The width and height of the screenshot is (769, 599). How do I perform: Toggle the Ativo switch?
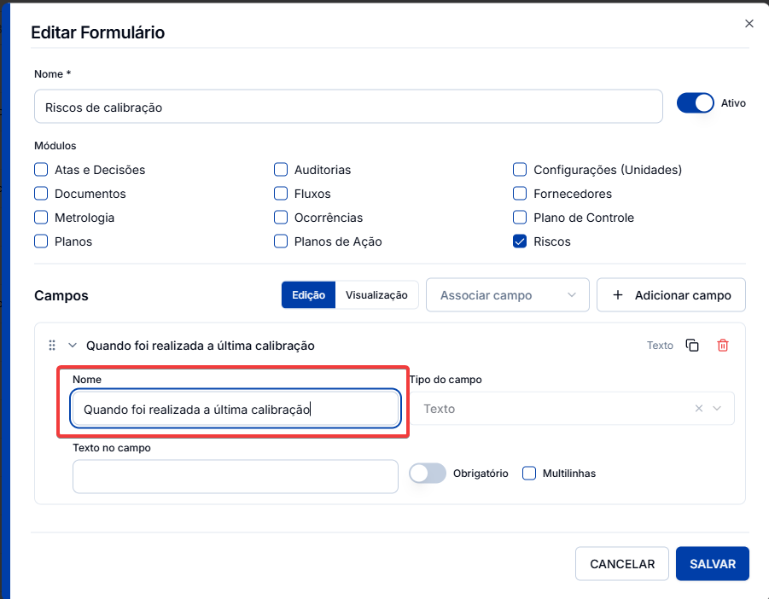(695, 103)
